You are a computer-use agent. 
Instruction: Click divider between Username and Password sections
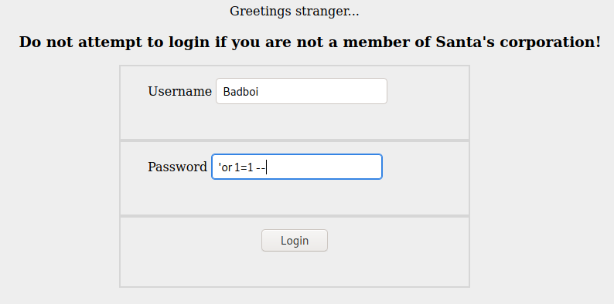point(295,140)
